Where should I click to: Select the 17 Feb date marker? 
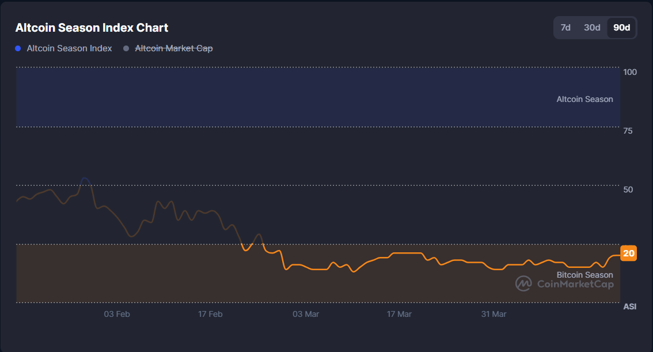point(210,314)
